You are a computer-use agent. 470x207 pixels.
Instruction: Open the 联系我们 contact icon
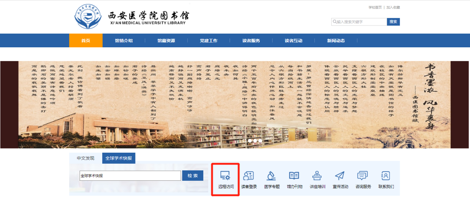[x=386, y=176]
